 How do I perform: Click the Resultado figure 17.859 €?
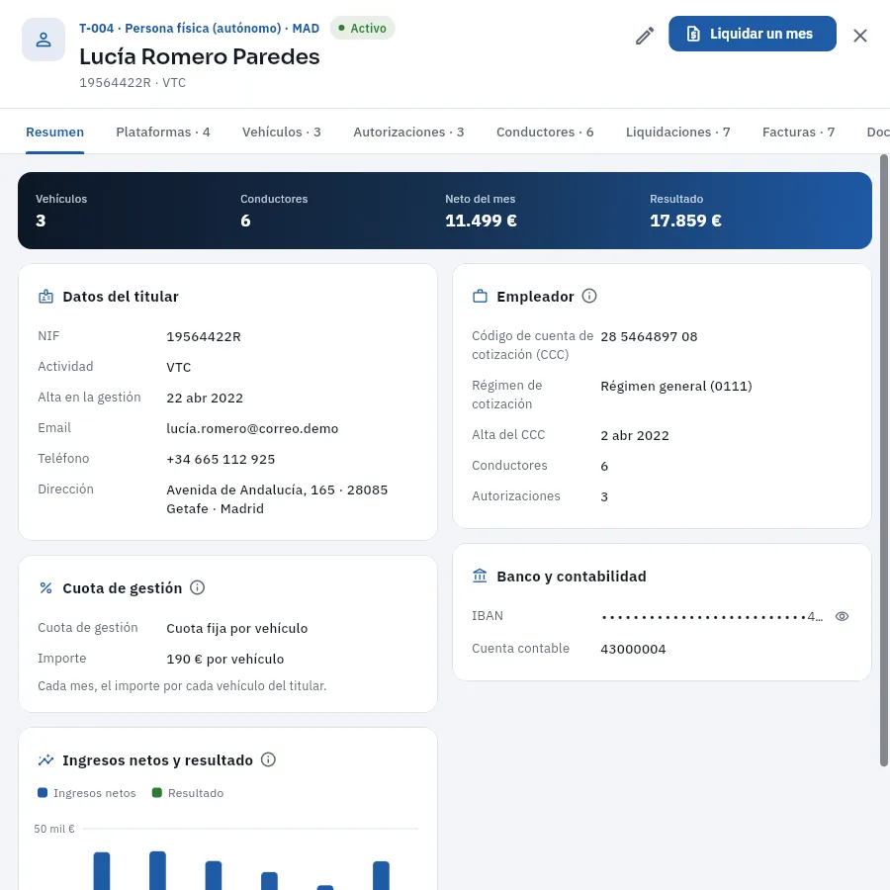tap(685, 221)
